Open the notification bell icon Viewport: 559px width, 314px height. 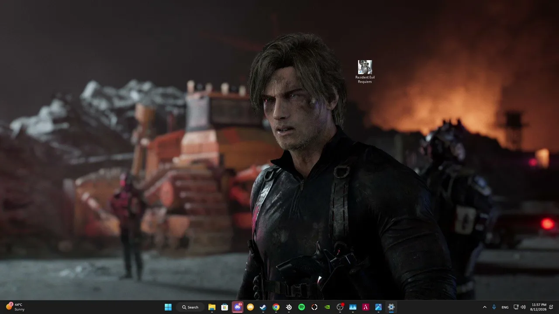coord(551,307)
